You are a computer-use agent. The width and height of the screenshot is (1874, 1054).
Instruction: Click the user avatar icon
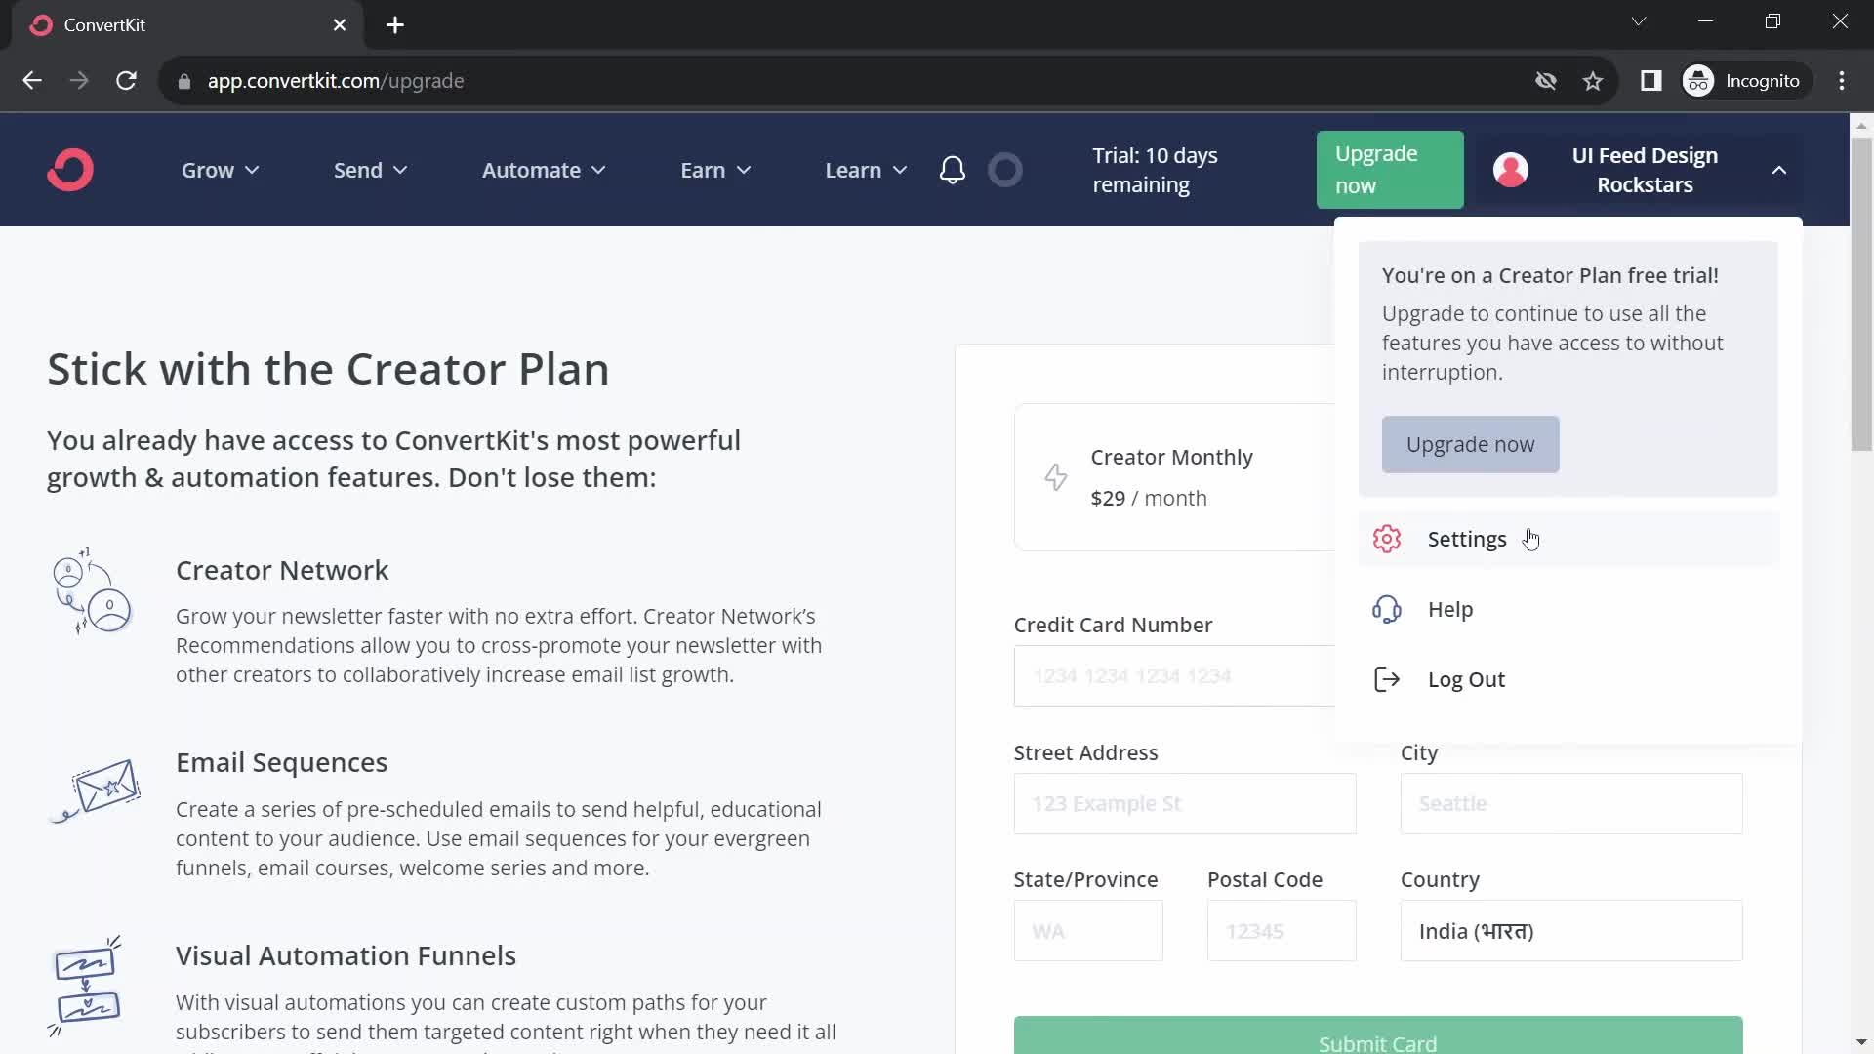[x=1511, y=170]
